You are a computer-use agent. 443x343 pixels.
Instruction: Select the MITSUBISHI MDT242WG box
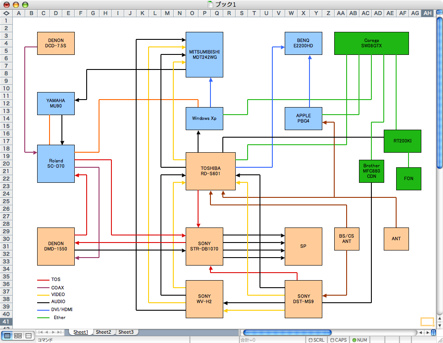pyautogui.click(x=204, y=54)
